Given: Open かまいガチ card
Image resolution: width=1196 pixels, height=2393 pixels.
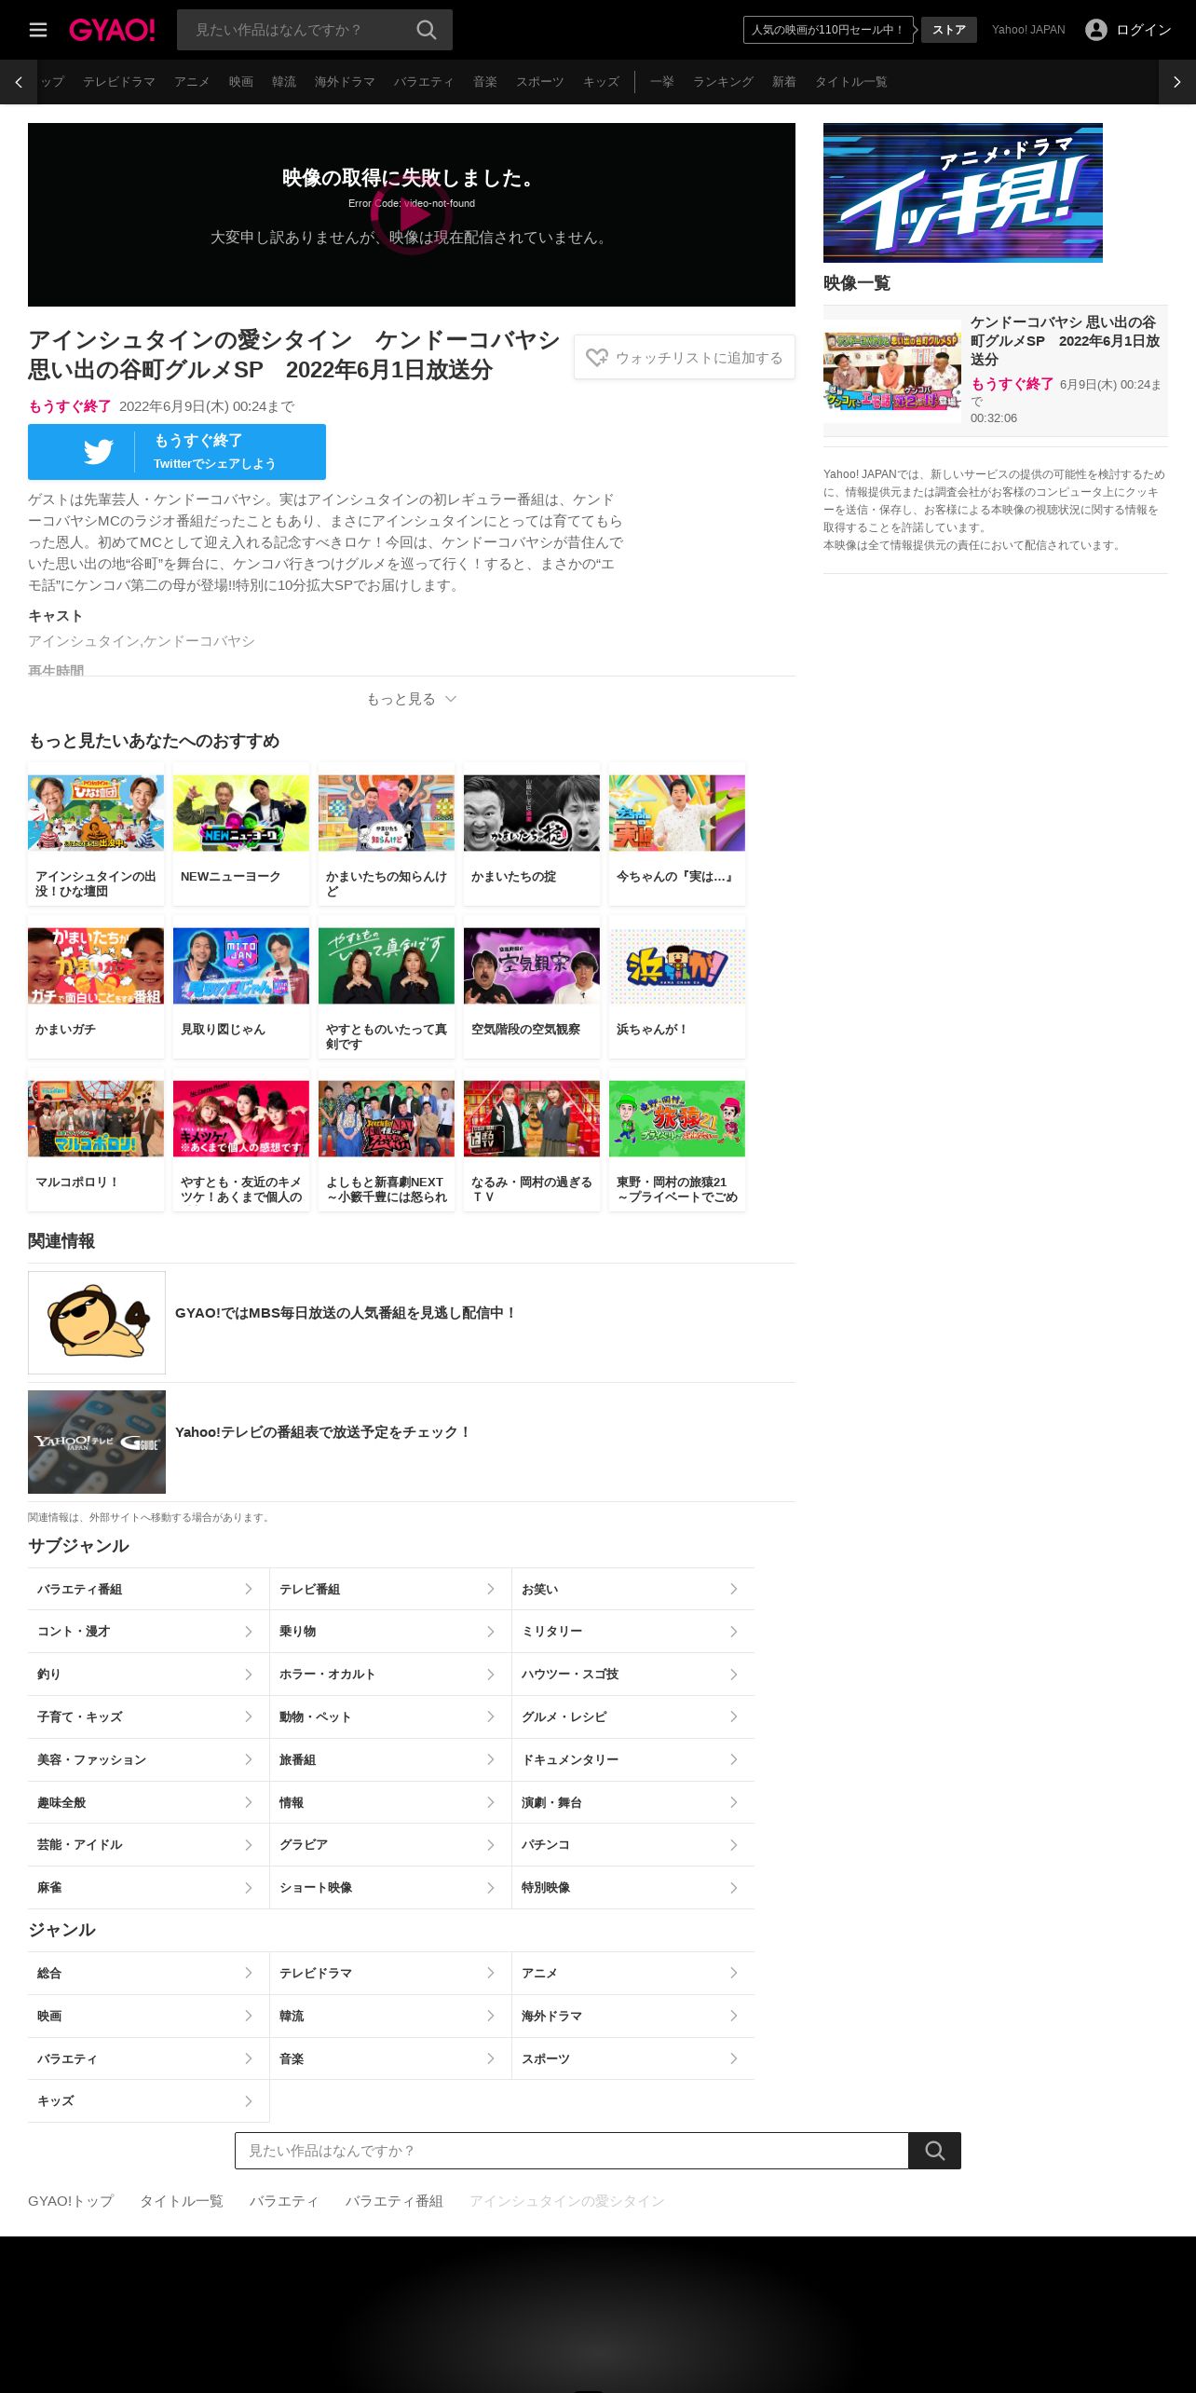Looking at the screenshot, I should (96, 987).
